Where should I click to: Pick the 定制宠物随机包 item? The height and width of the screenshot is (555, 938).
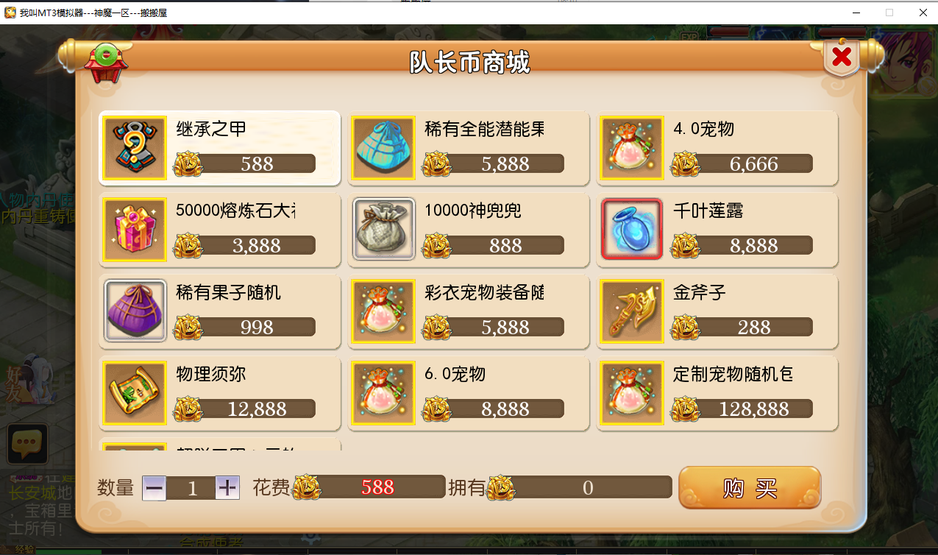click(717, 393)
